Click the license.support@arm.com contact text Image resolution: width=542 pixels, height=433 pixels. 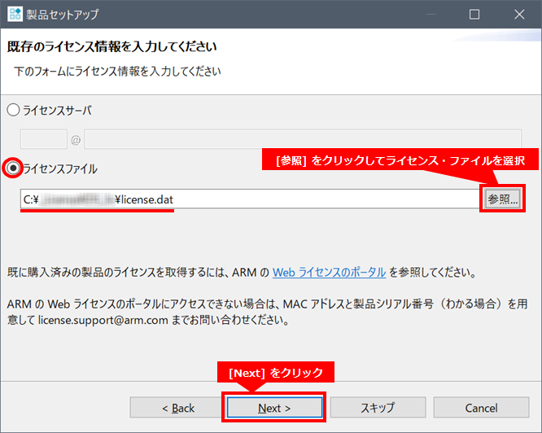tap(103, 320)
